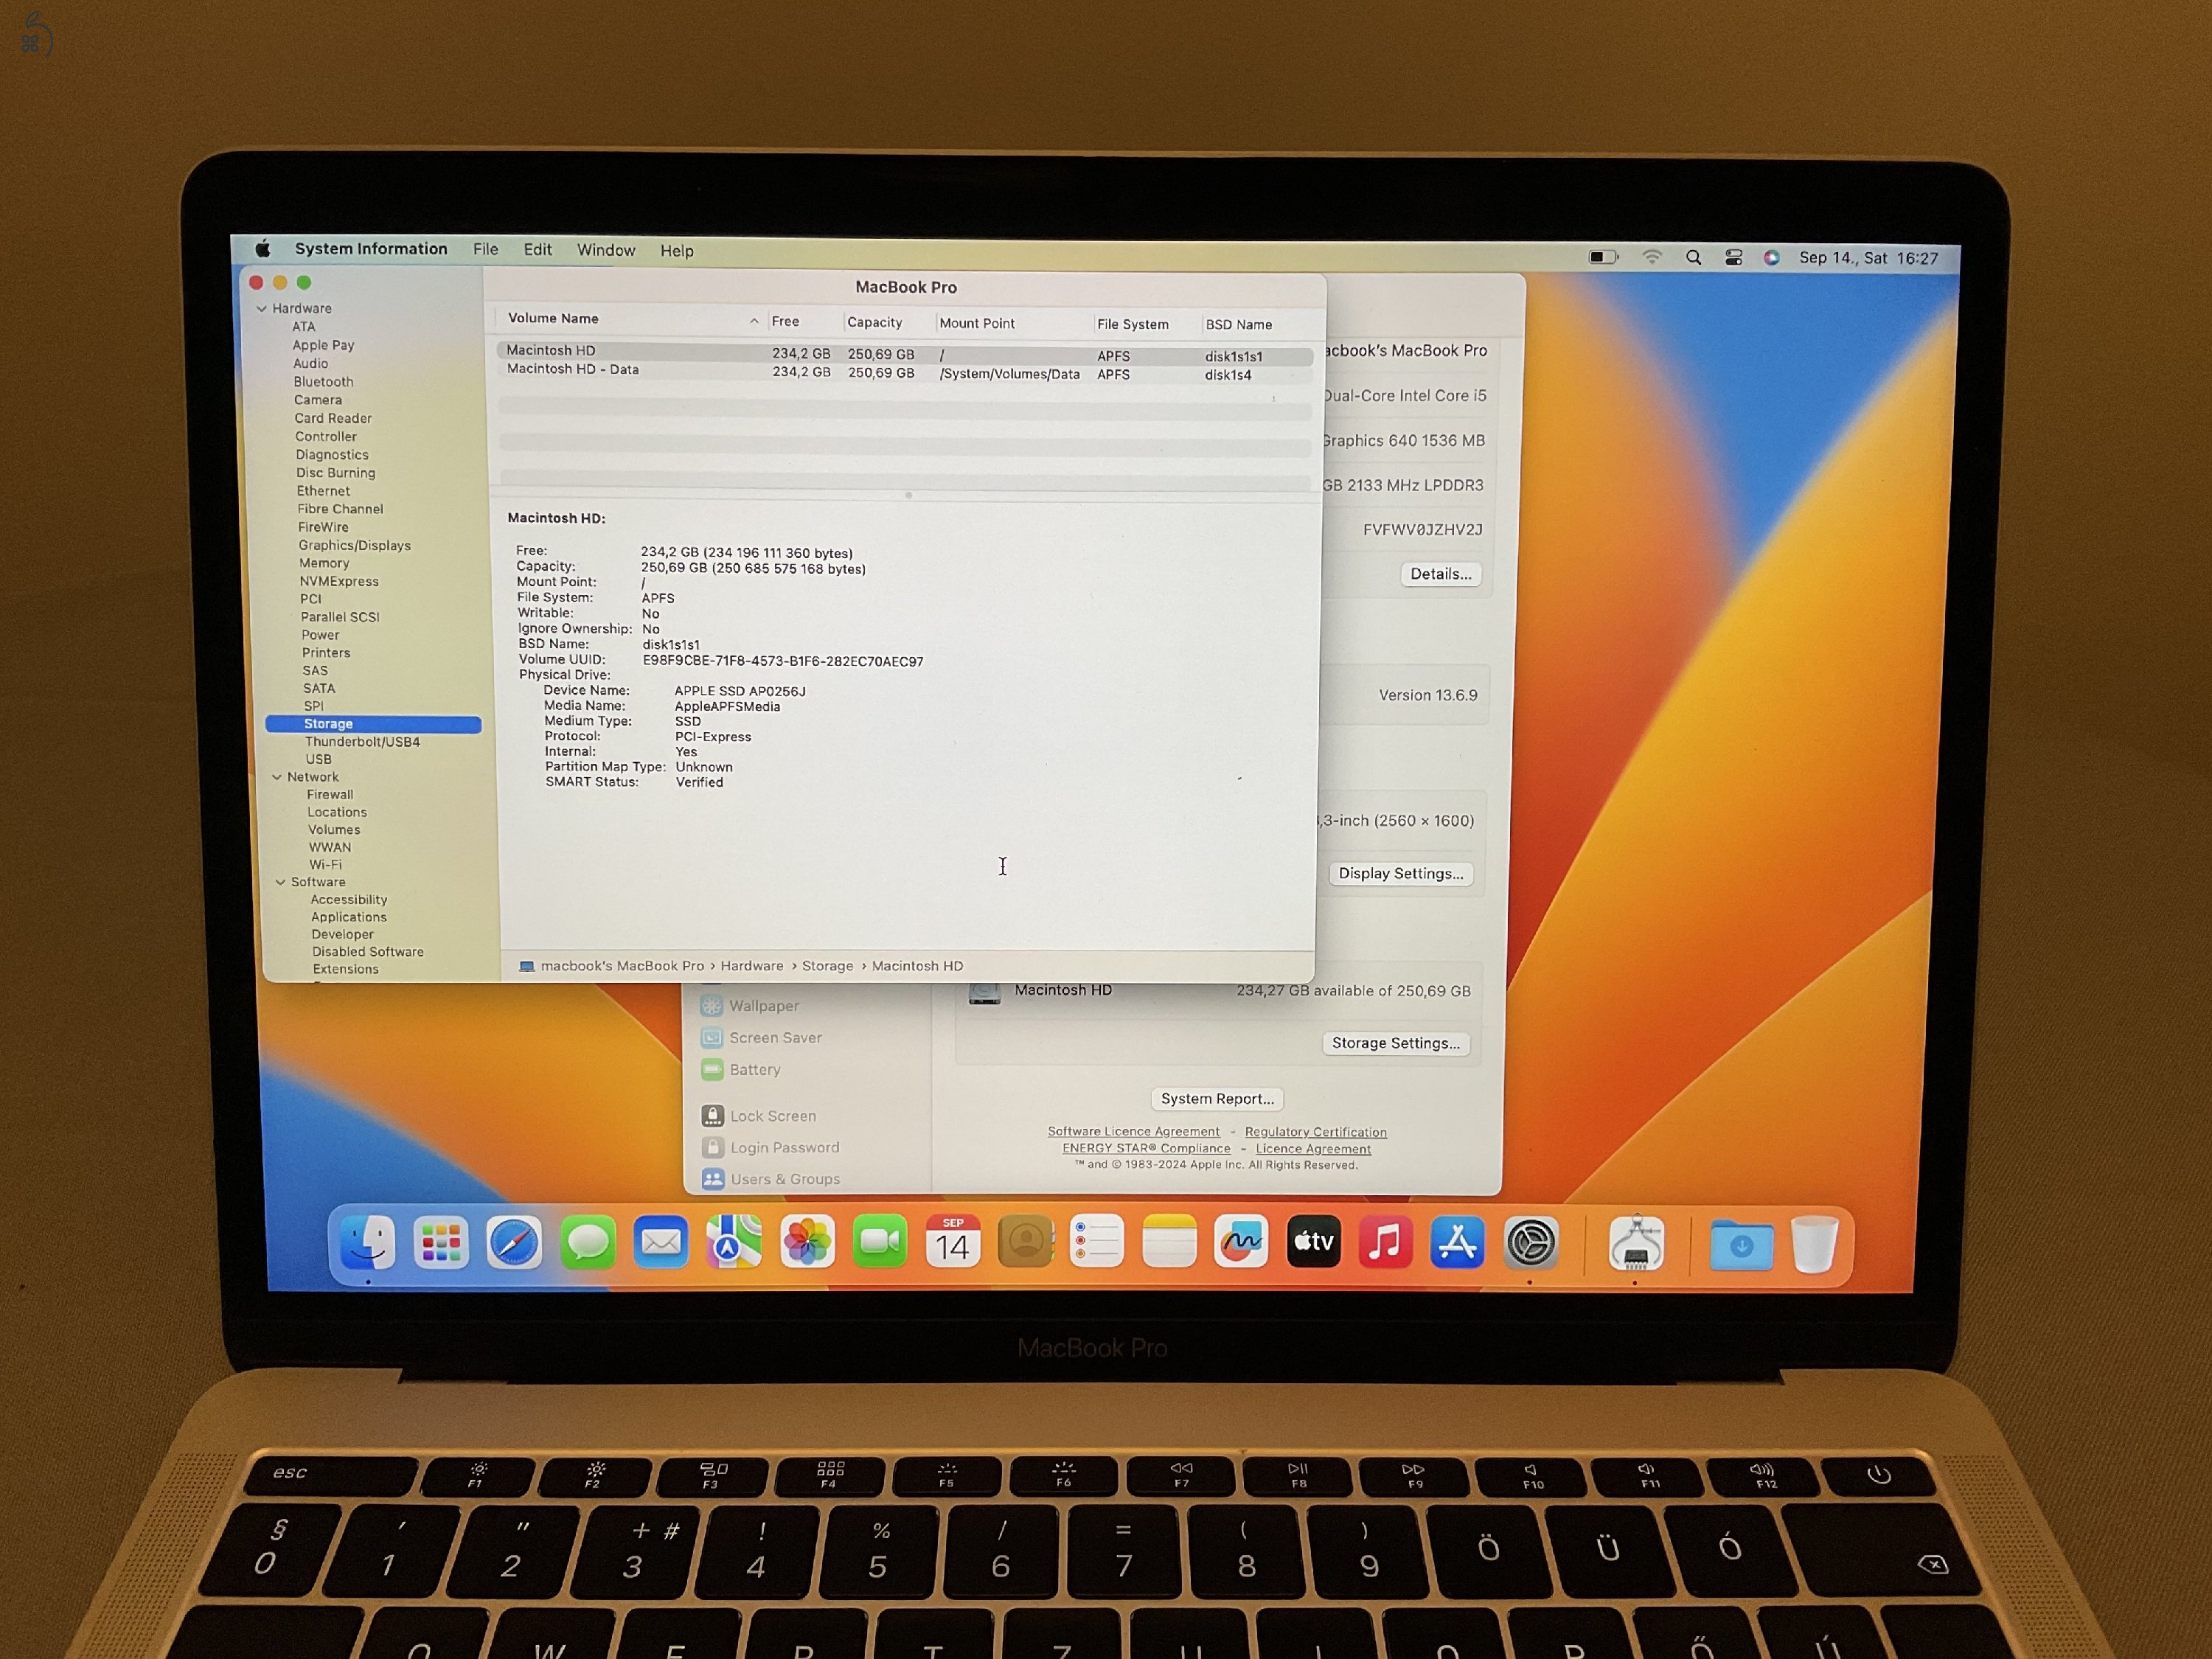
Task: Open Freeform app in the Dock
Action: click(1241, 1242)
